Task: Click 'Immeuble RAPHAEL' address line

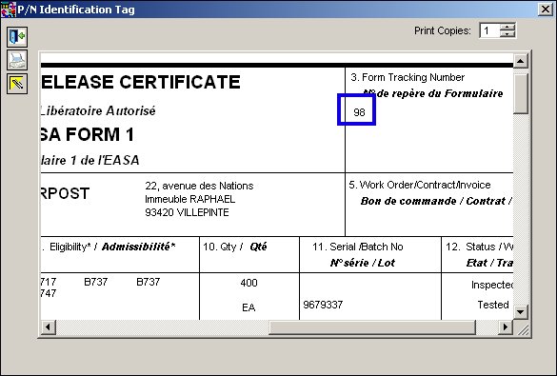Action: click(x=190, y=199)
